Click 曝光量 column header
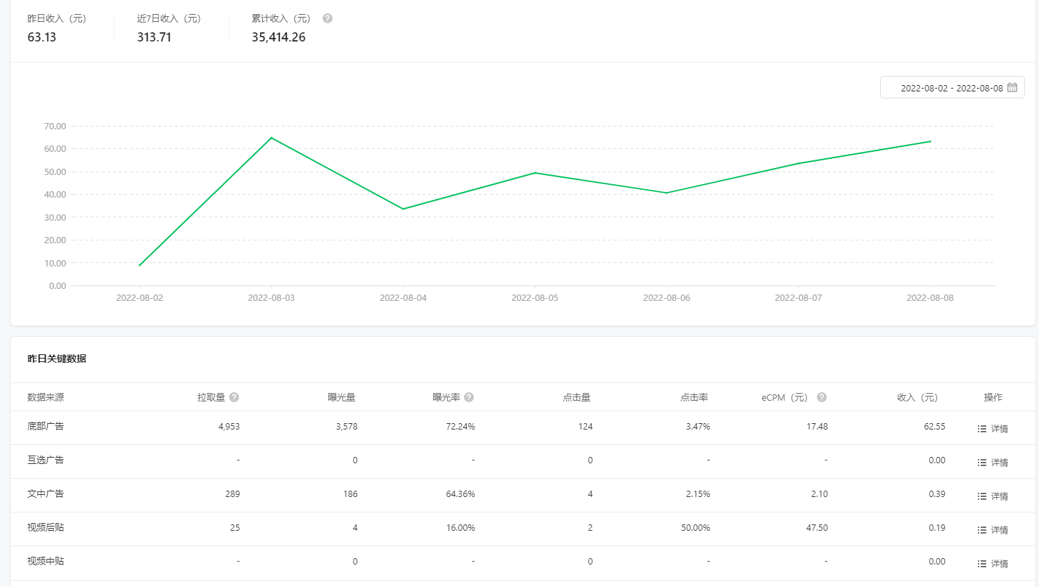Screen dimensions: 1039x587 coord(342,397)
